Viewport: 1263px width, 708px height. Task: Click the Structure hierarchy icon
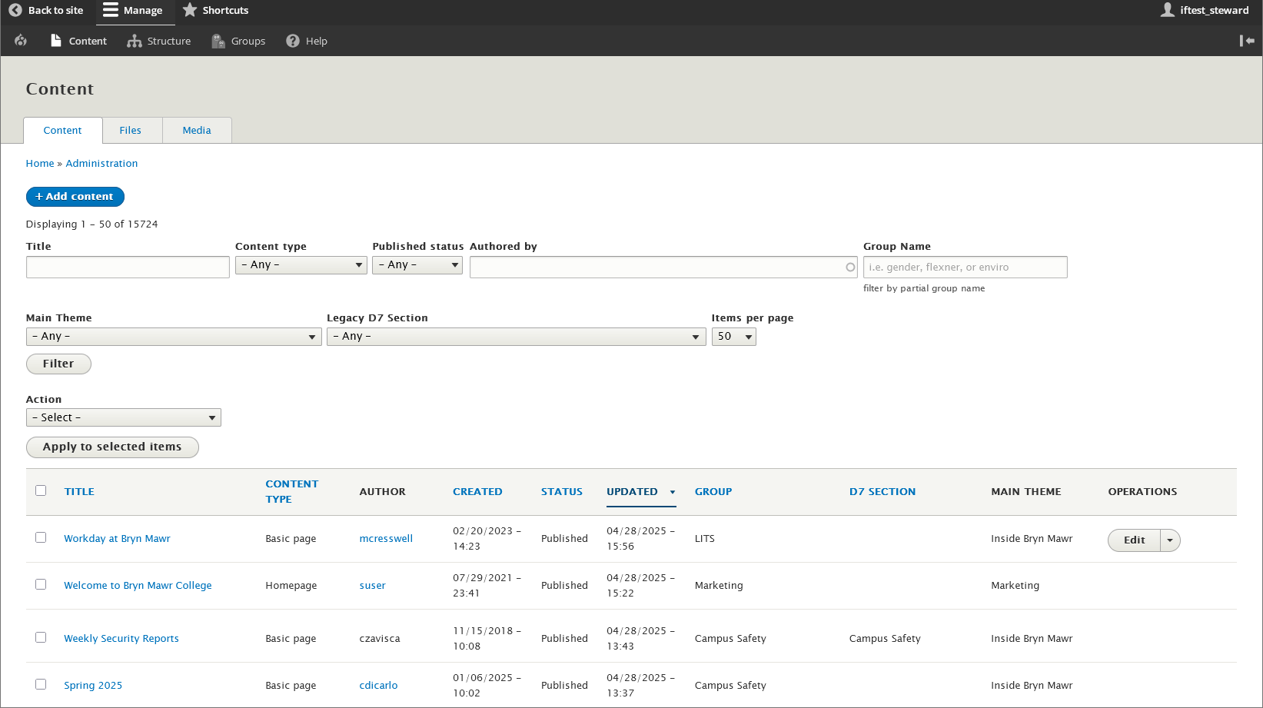click(135, 42)
